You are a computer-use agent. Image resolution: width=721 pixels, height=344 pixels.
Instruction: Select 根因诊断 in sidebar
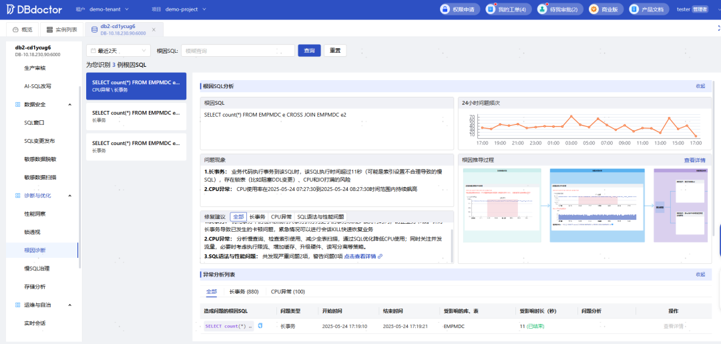pyautogui.click(x=35, y=250)
